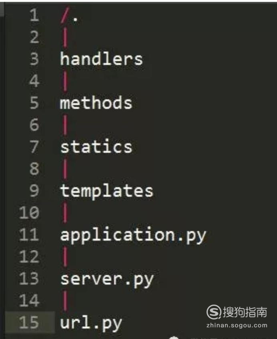Select the handlers text on line 3
Viewport: 277px width, 339px height.
coord(102,59)
